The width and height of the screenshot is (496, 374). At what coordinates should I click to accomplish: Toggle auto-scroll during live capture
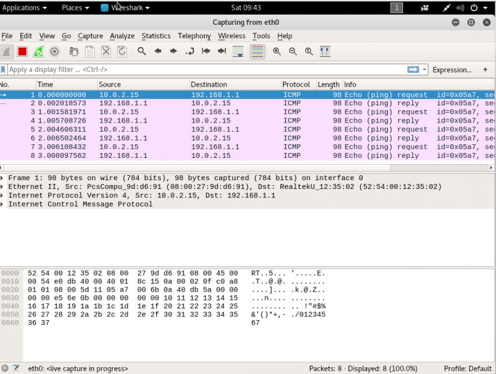238,51
